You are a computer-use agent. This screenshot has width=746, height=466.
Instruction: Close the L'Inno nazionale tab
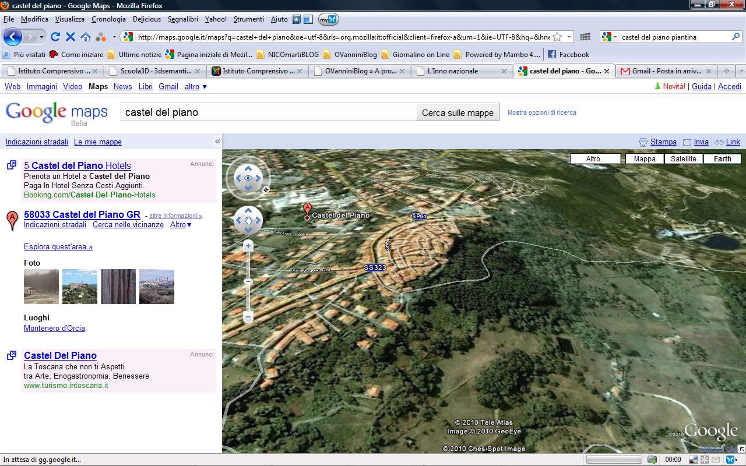pyautogui.click(x=504, y=71)
